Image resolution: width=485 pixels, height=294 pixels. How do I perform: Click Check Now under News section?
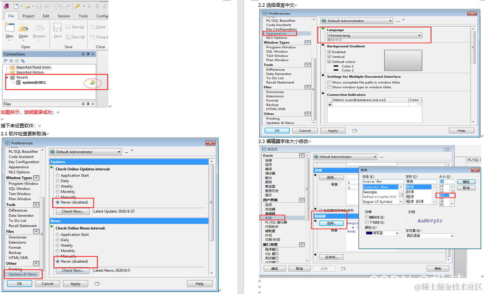click(73, 271)
